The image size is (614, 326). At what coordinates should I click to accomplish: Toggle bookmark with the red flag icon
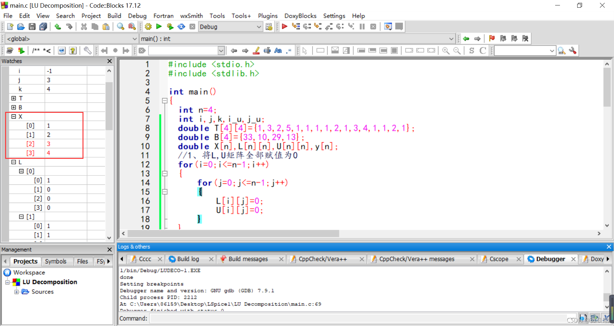pos(492,38)
